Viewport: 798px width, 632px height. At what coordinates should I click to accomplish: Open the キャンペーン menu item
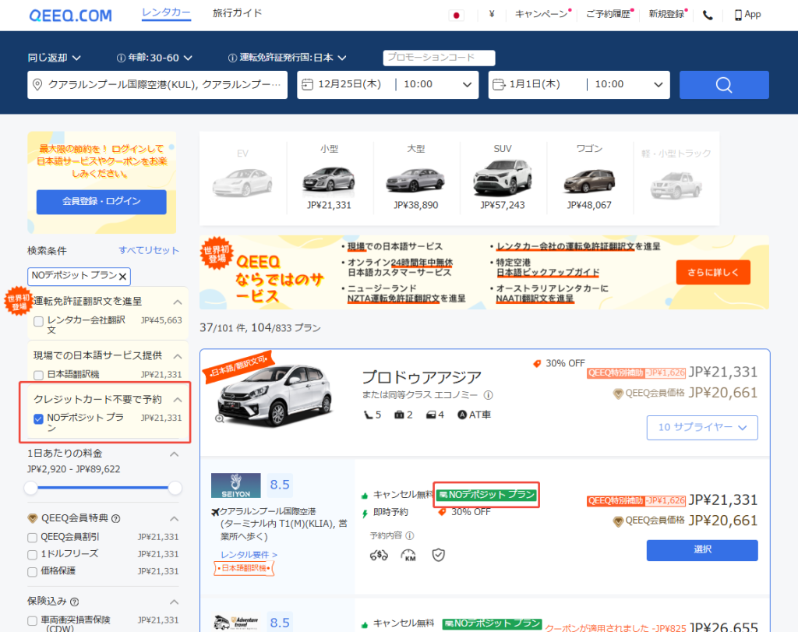542,15
